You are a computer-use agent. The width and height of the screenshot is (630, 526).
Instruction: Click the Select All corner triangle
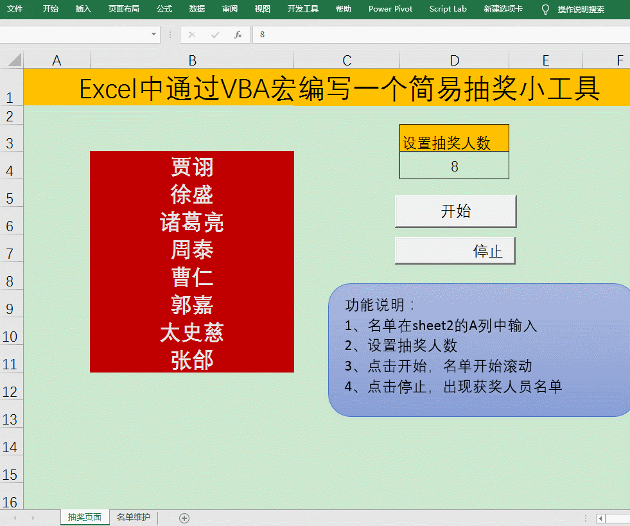14,60
